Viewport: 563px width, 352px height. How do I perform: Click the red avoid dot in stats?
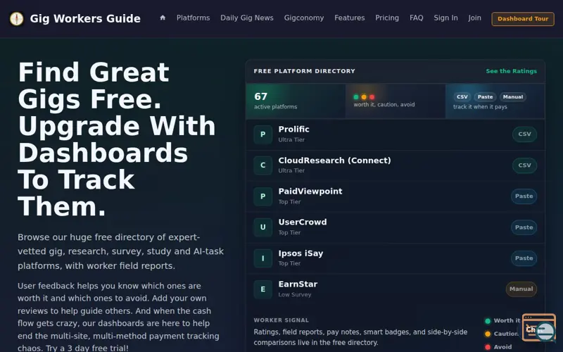tap(372, 97)
